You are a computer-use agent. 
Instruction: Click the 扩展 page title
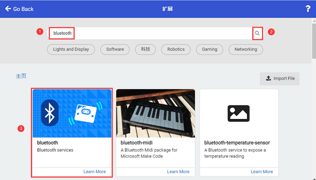(167, 9)
